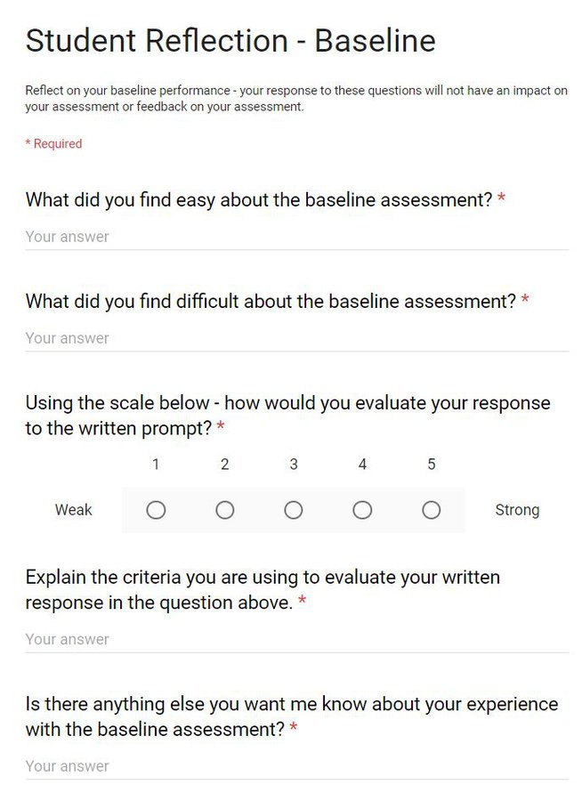Click the number 1 scale header
This screenshot has height=801, width=582.
coord(156,464)
